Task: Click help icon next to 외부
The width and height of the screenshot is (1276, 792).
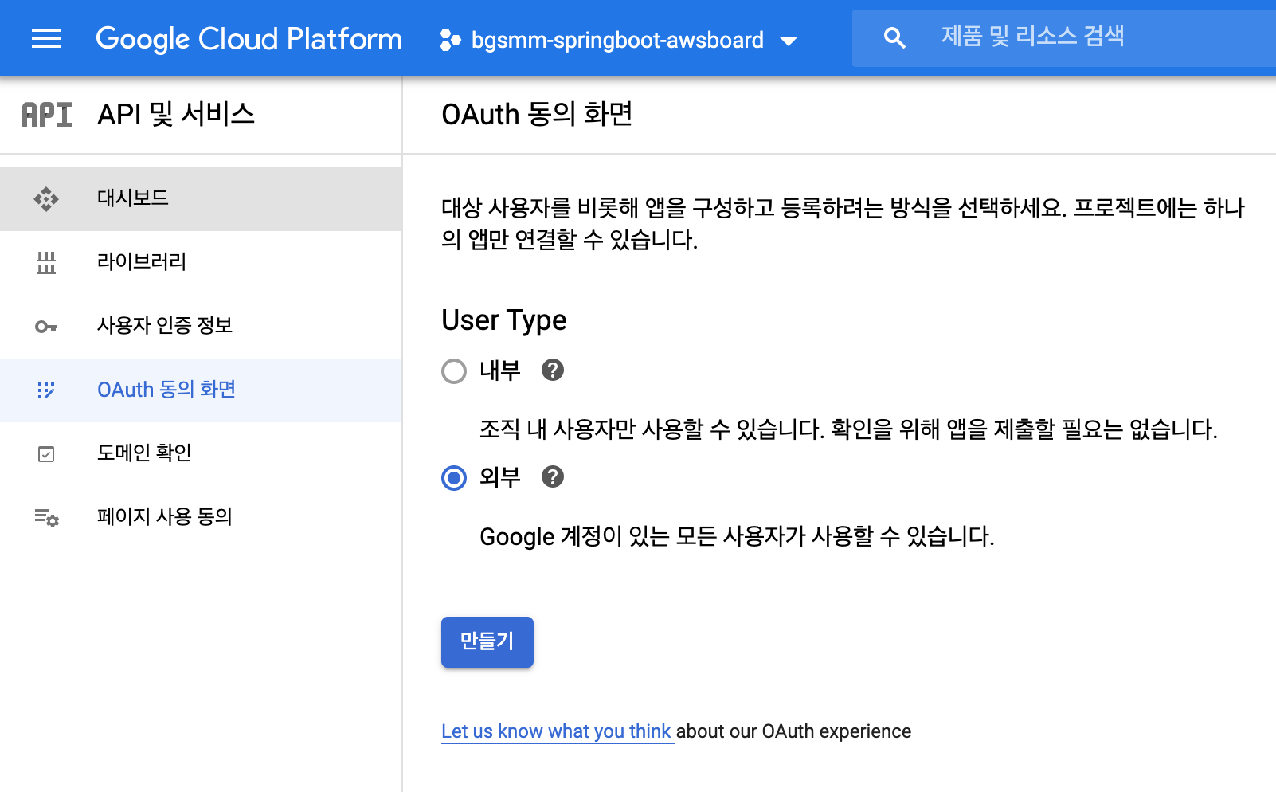Action: pyautogui.click(x=552, y=476)
